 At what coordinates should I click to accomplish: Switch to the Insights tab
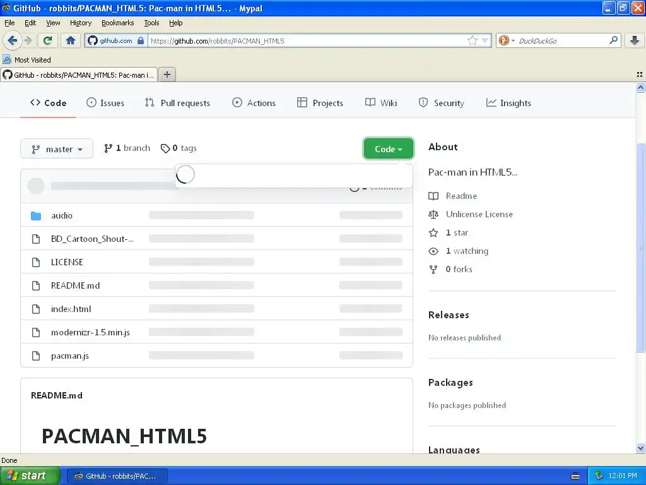pos(508,103)
